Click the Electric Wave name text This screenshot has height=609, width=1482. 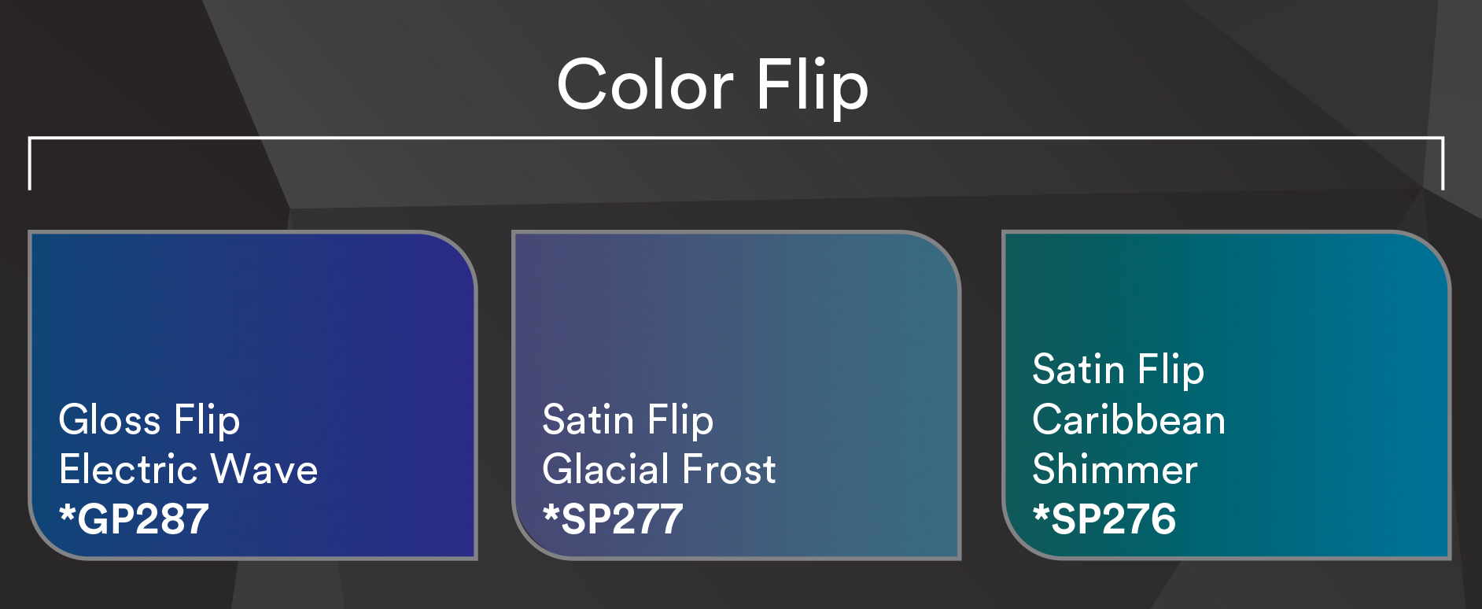click(189, 470)
